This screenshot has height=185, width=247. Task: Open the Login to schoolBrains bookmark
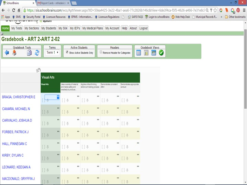(x=157, y=17)
